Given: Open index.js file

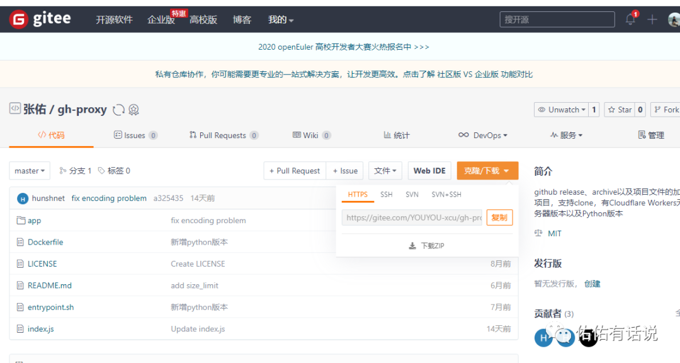Looking at the screenshot, I should (41, 329).
